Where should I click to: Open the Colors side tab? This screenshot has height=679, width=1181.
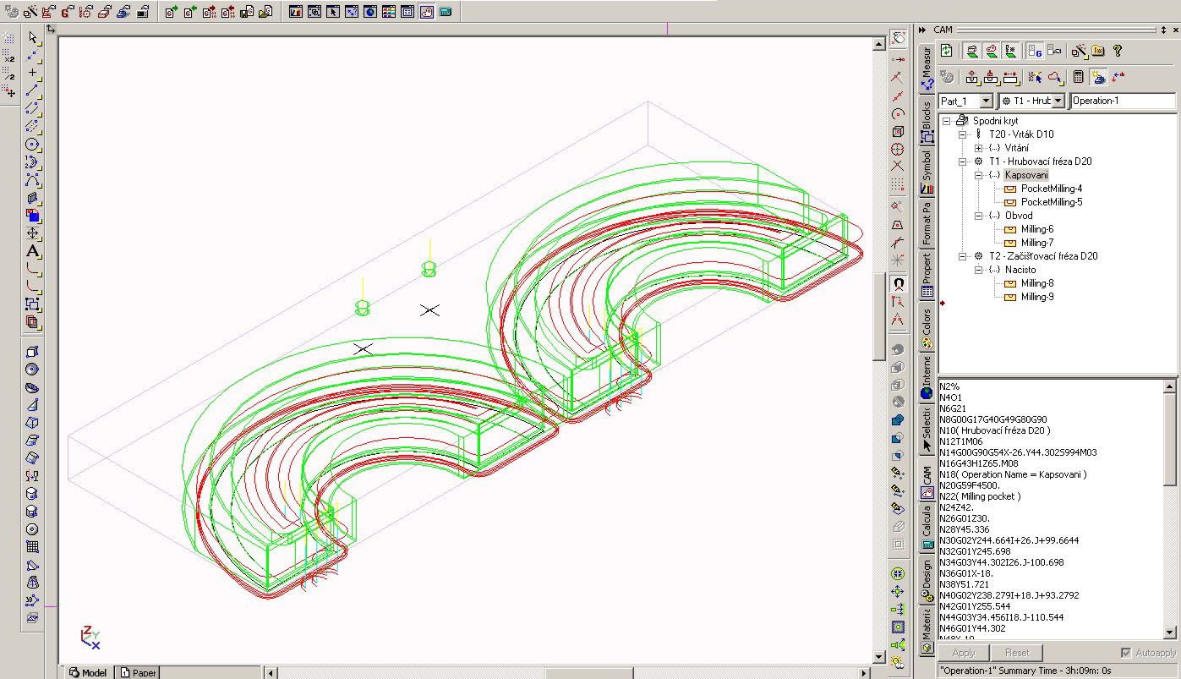927,328
